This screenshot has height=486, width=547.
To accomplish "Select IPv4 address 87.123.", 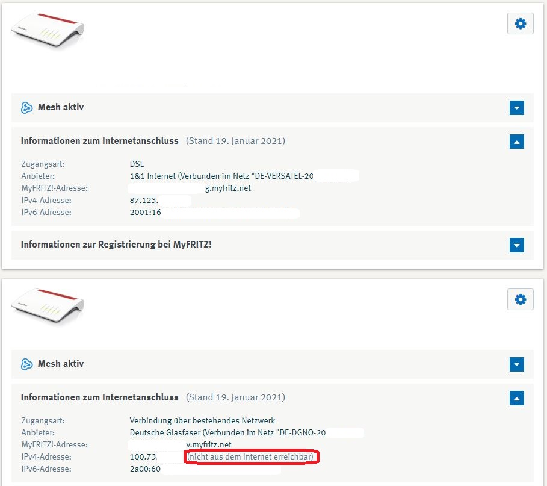I will point(144,201).
